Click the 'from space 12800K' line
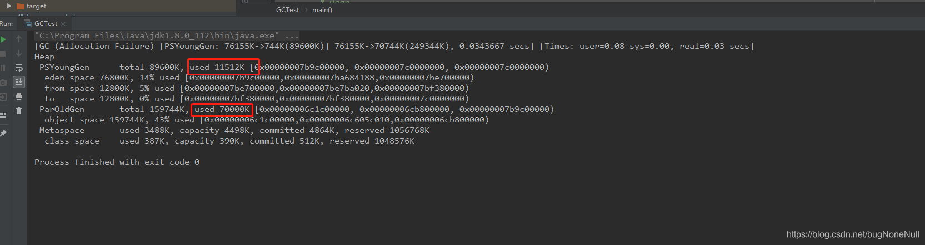 click(x=257, y=88)
